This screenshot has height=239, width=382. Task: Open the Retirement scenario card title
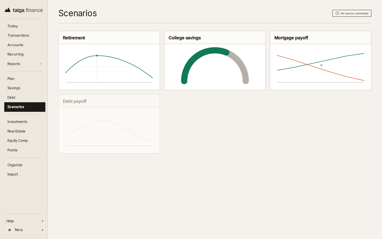[74, 38]
